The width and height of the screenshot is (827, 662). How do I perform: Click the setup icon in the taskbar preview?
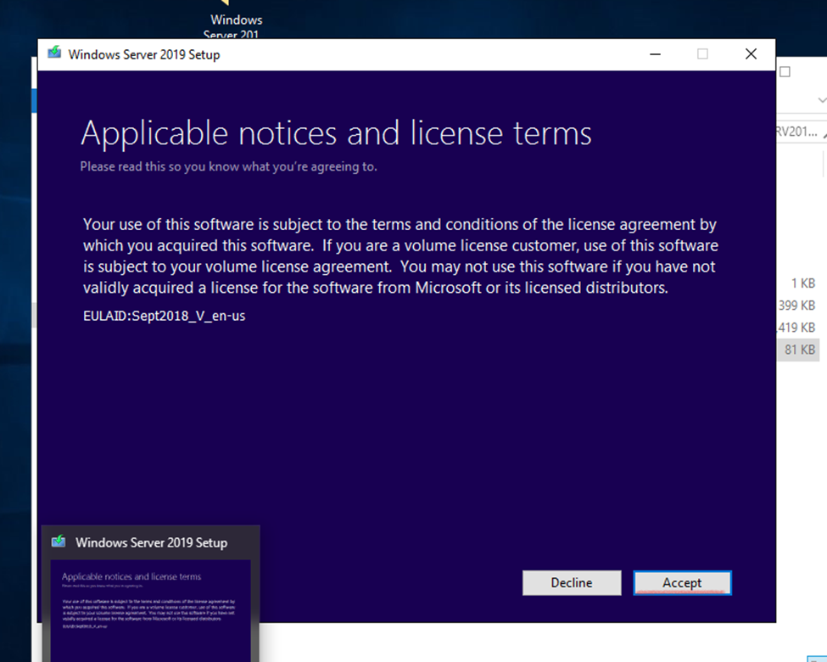coord(59,541)
